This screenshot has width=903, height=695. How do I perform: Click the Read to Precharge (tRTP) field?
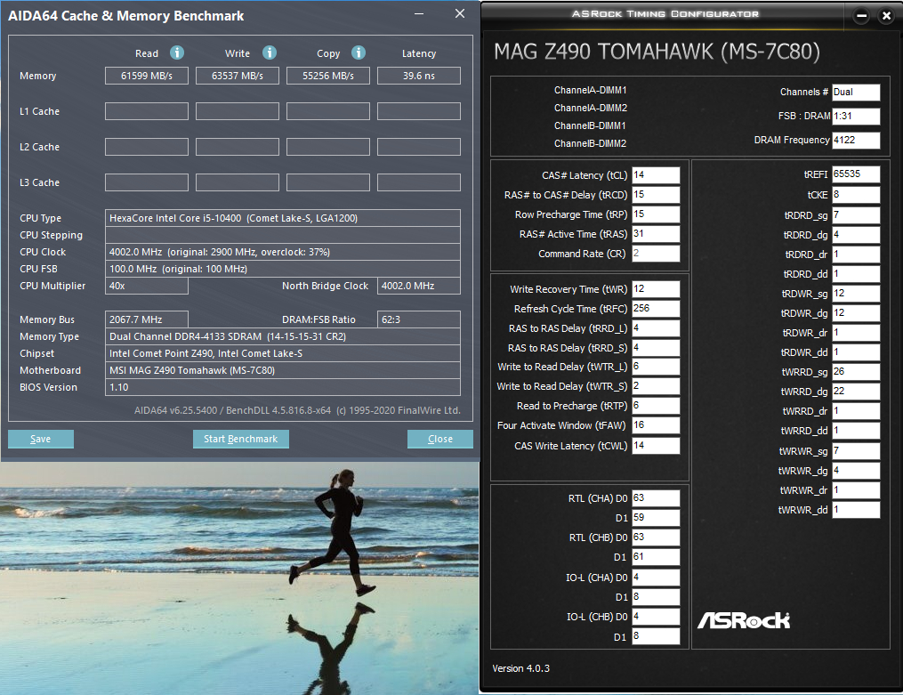coord(656,406)
